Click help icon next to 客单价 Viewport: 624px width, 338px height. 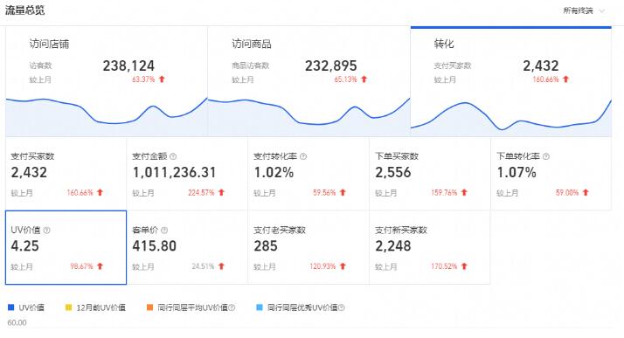point(164,231)
